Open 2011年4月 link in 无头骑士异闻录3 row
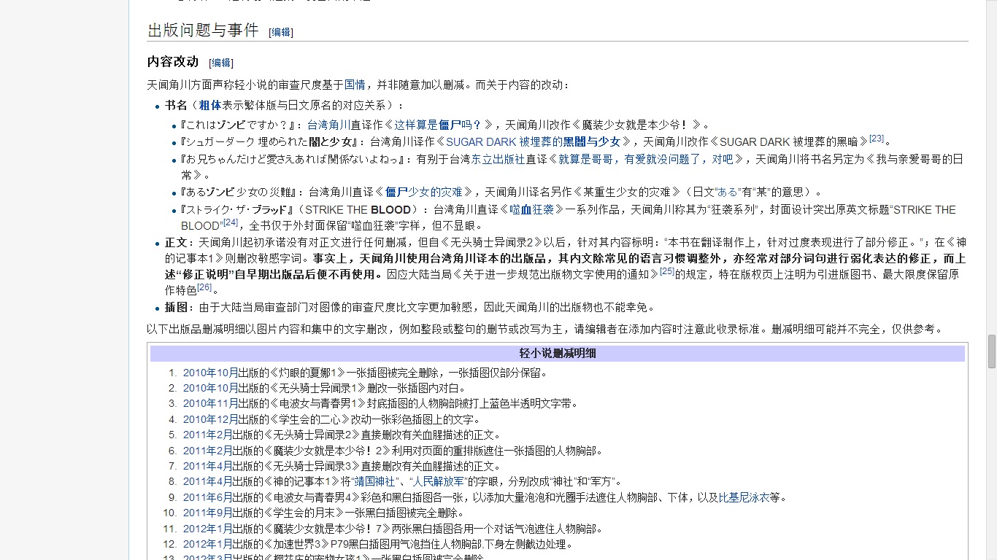This screenshot has height=560, width=997. tap(208, 466)
